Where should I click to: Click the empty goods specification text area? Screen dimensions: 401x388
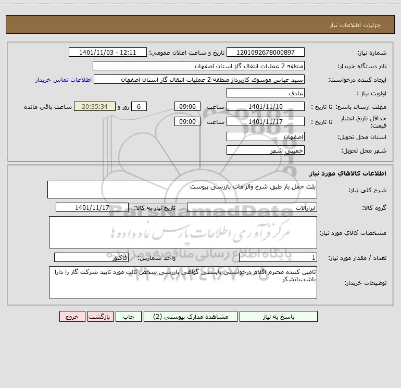click(x=183, y=232)
